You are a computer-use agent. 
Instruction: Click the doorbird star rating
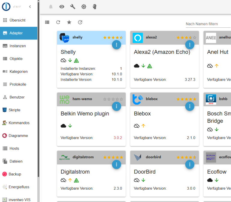pos(186,157)
